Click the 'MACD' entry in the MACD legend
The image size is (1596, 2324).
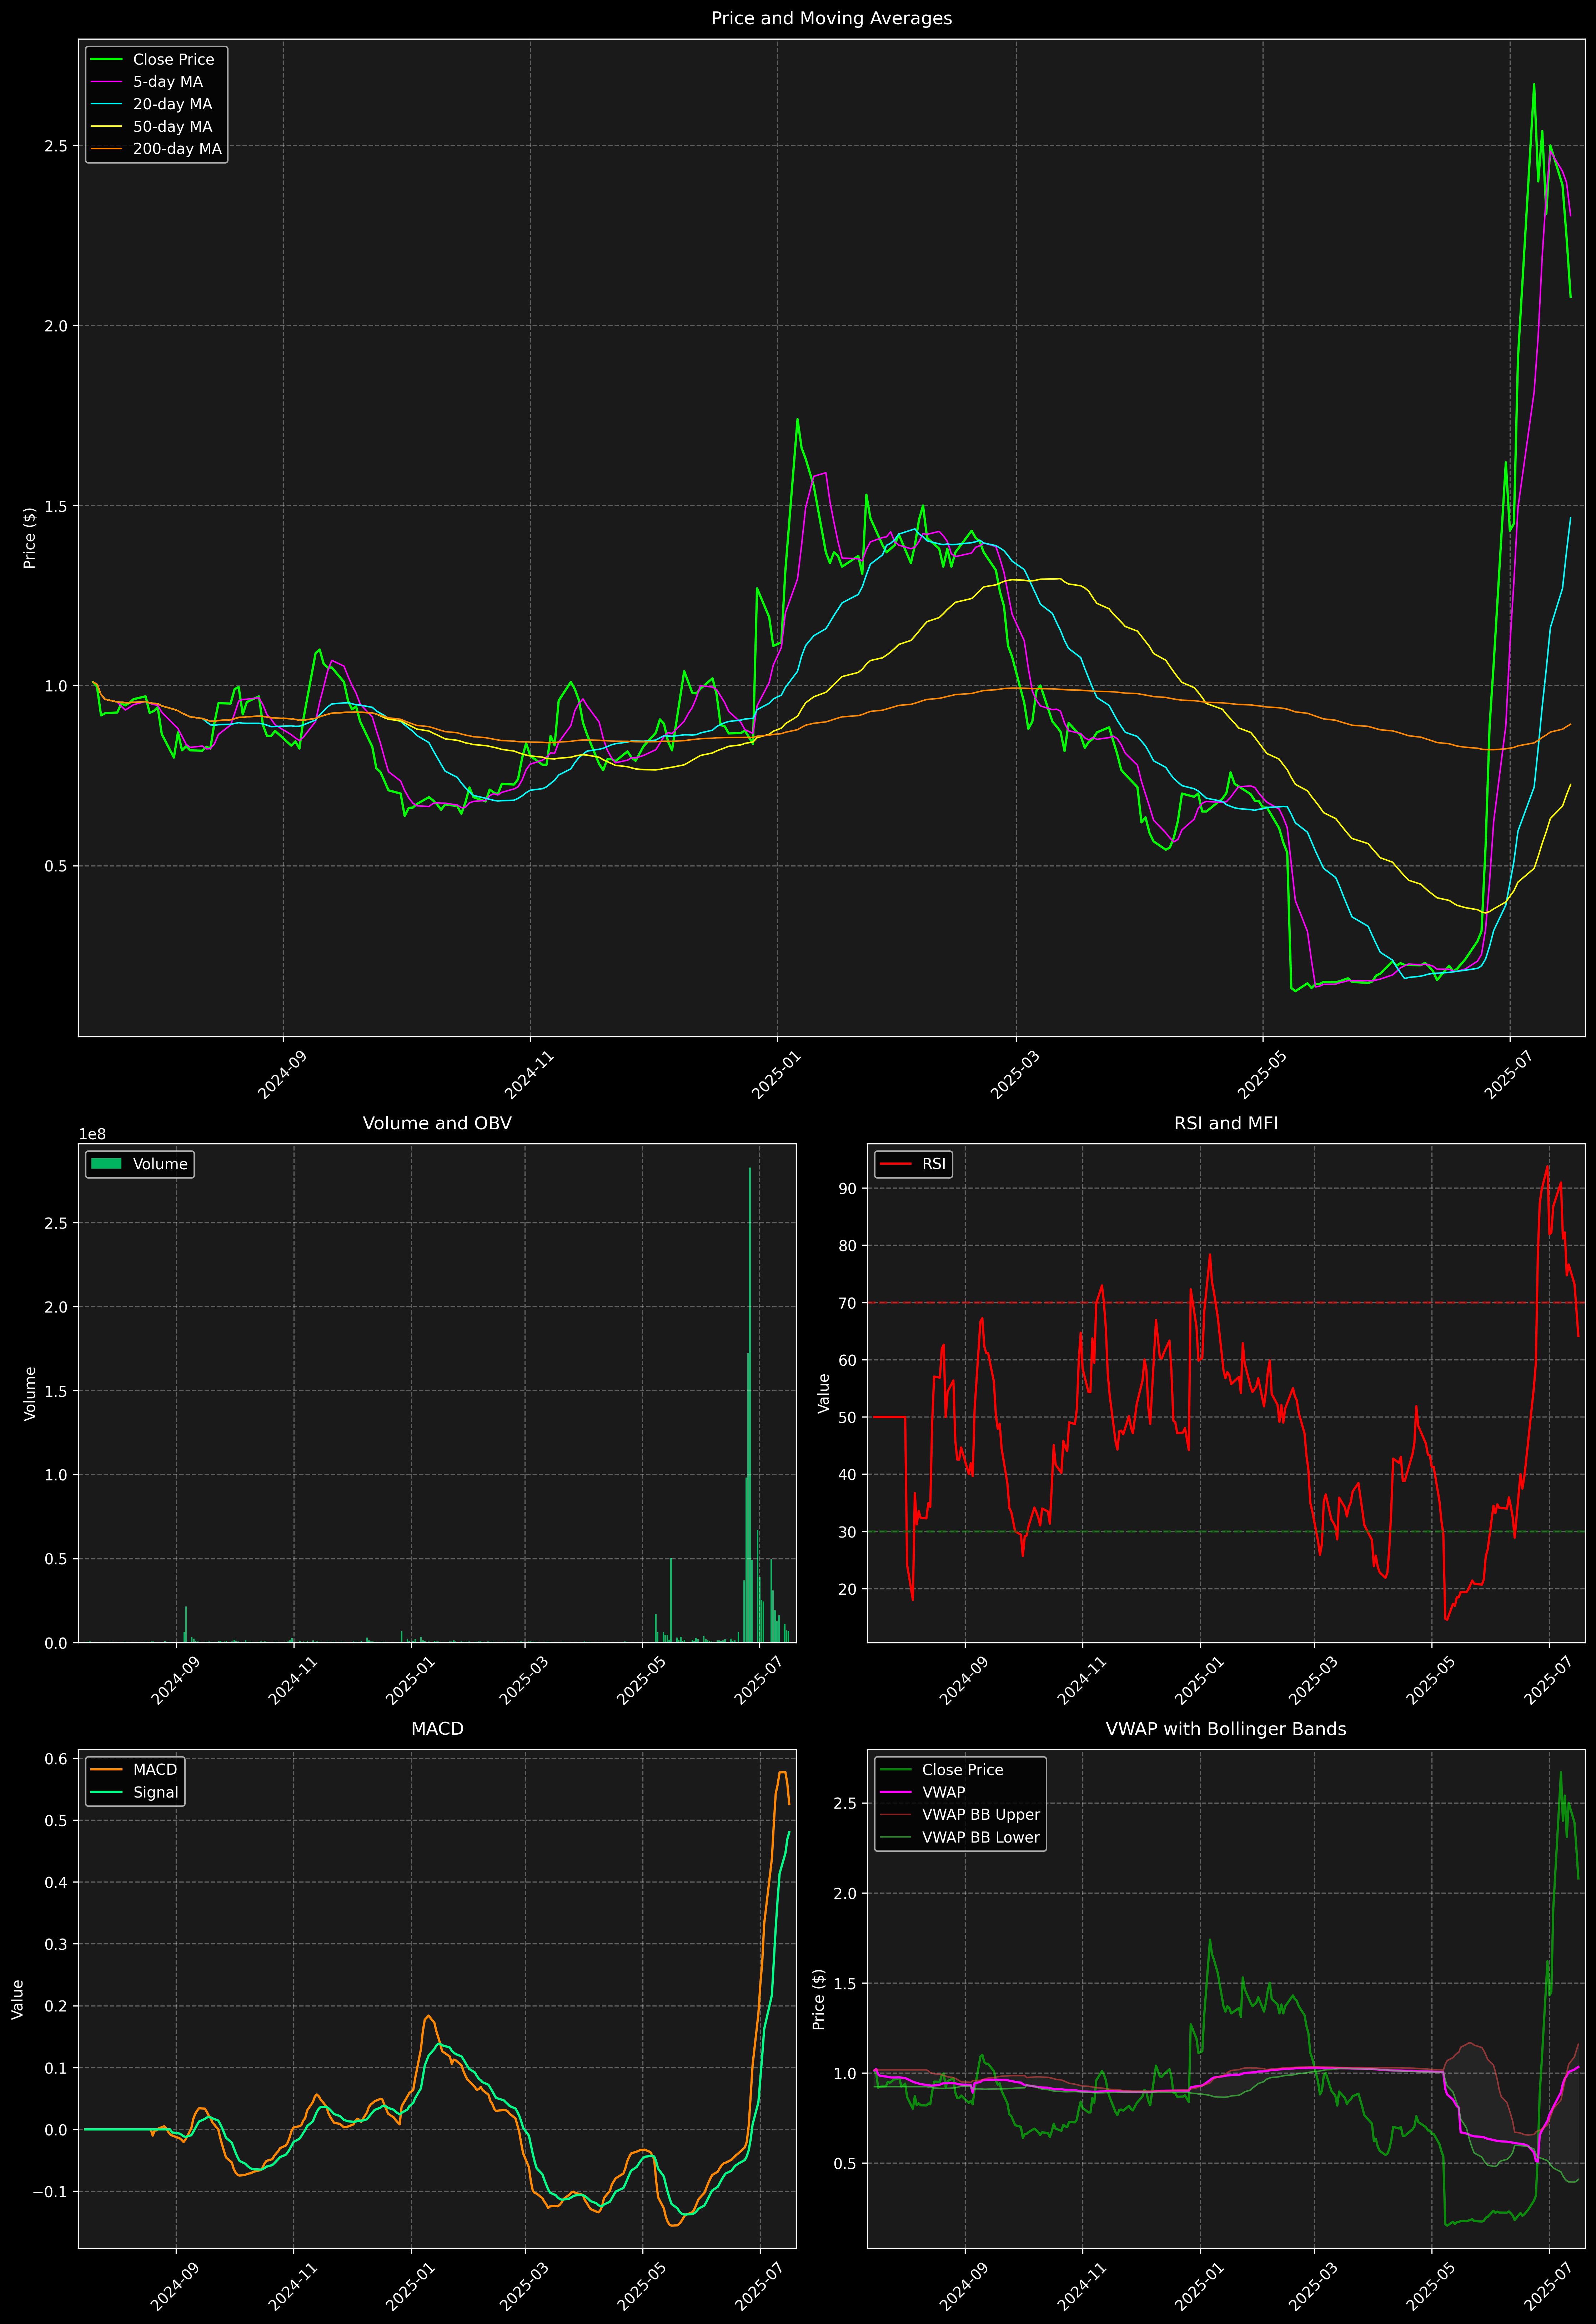click(155, 1770)
